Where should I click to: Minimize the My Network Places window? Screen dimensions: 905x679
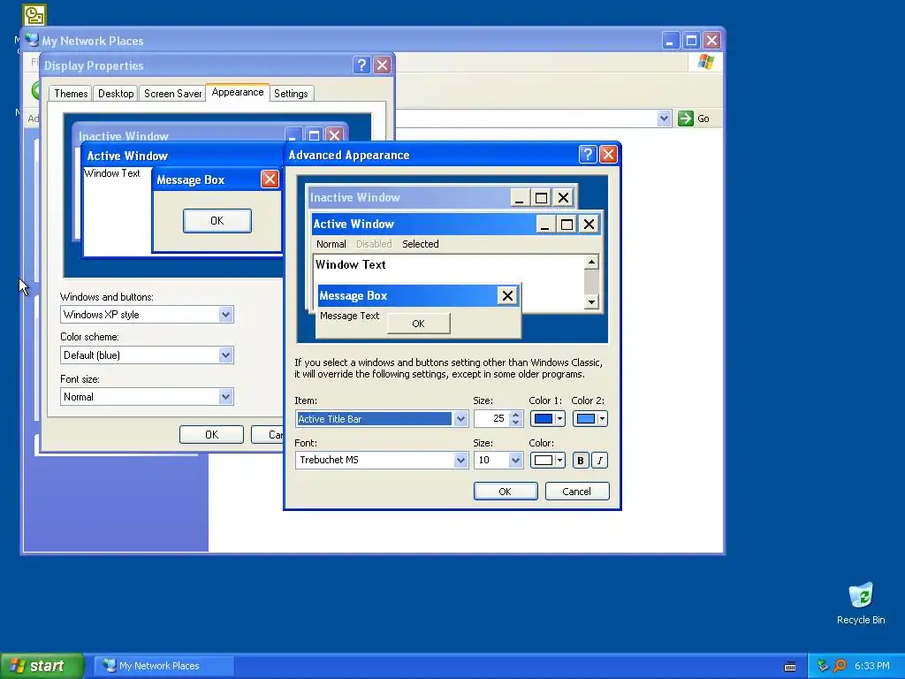670,41
